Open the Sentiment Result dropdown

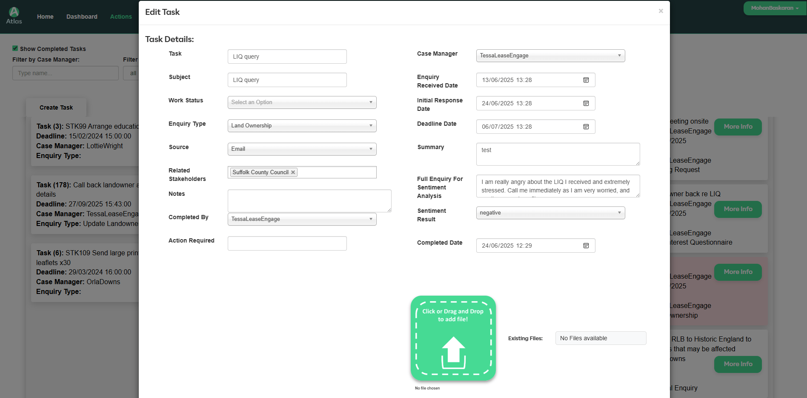tap(550, 213)
